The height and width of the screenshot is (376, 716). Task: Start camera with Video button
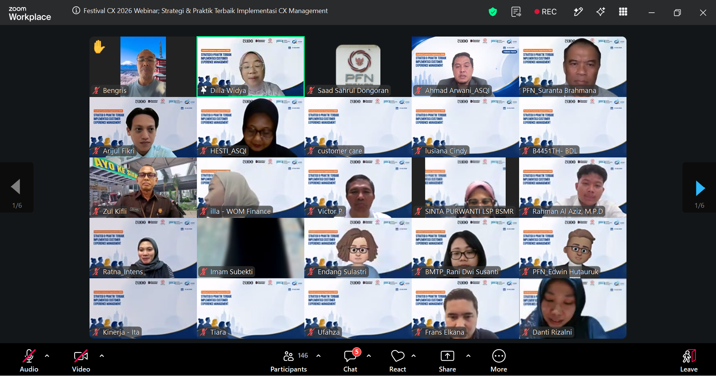coord(81,361)
